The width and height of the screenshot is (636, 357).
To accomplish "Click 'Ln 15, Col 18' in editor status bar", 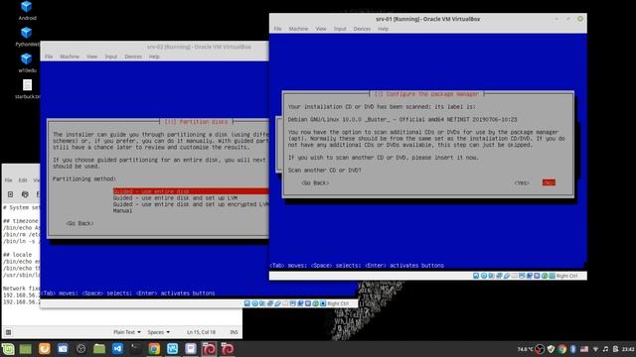I will (x=201, y=332).
